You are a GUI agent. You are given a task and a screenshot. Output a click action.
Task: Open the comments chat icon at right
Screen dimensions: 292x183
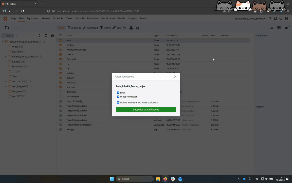point(279,28)
